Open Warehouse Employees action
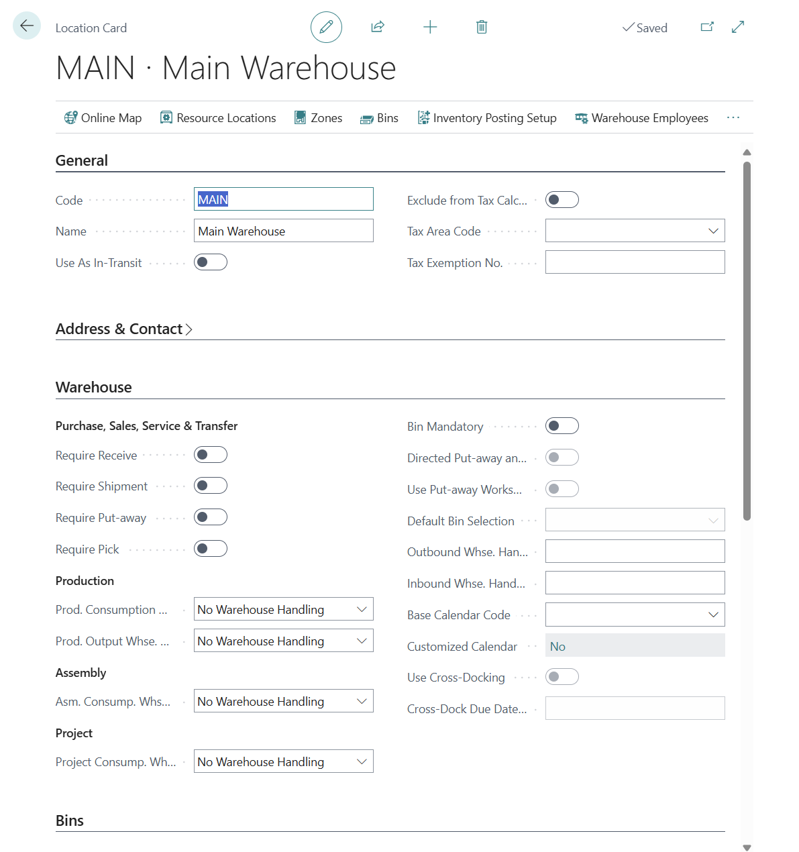The width and height of the screenshot is (799, 852). tap(642, 118)
